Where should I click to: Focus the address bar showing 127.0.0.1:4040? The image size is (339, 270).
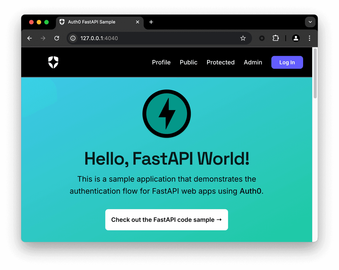click(159, 38)
